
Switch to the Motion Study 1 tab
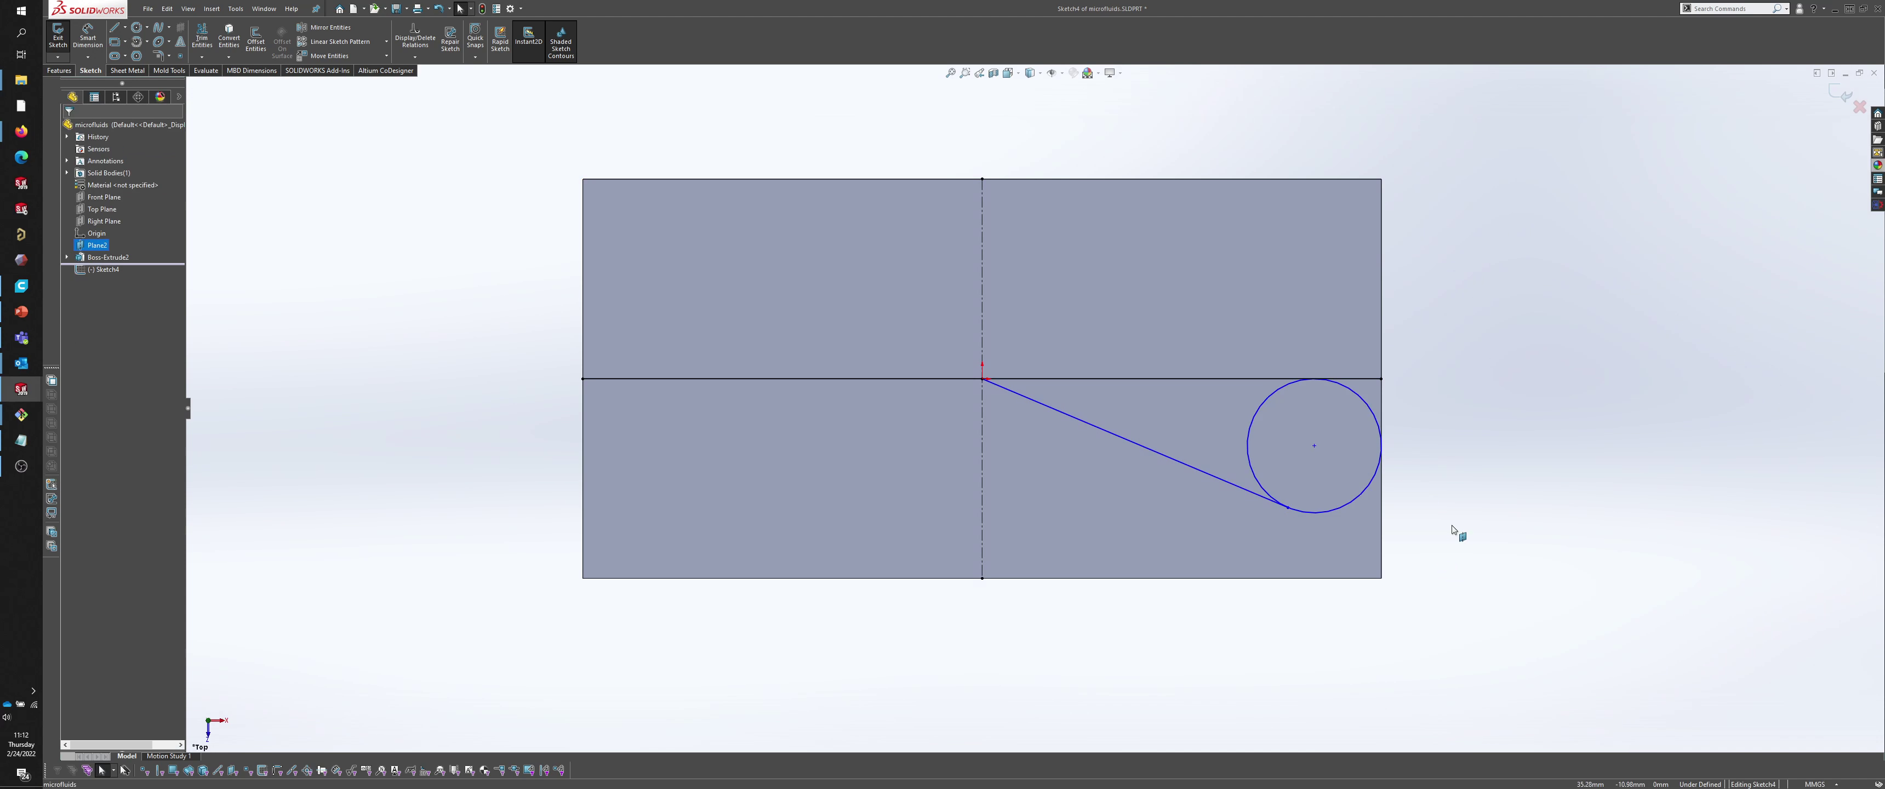pos(168,756)
